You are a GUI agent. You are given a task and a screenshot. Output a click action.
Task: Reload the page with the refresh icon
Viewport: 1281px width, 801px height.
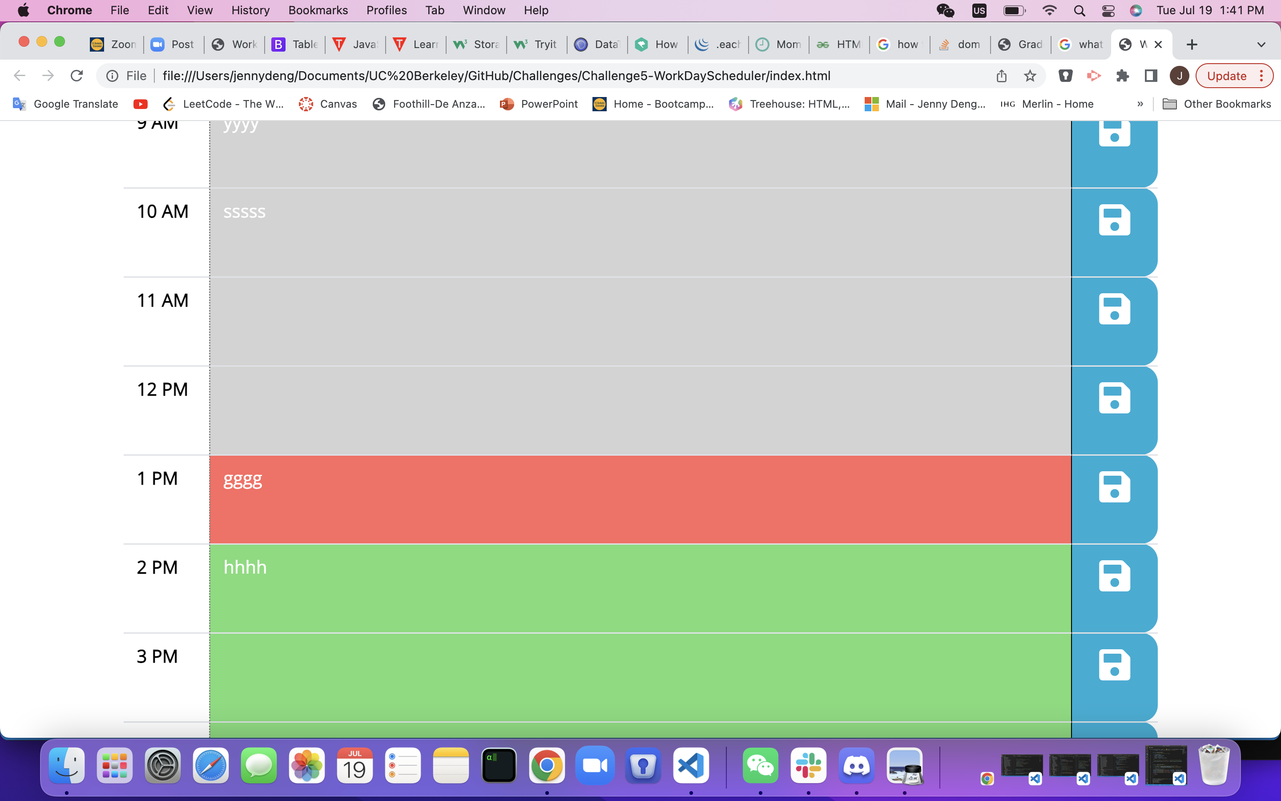pyautogui.click(x=77, y=76)
